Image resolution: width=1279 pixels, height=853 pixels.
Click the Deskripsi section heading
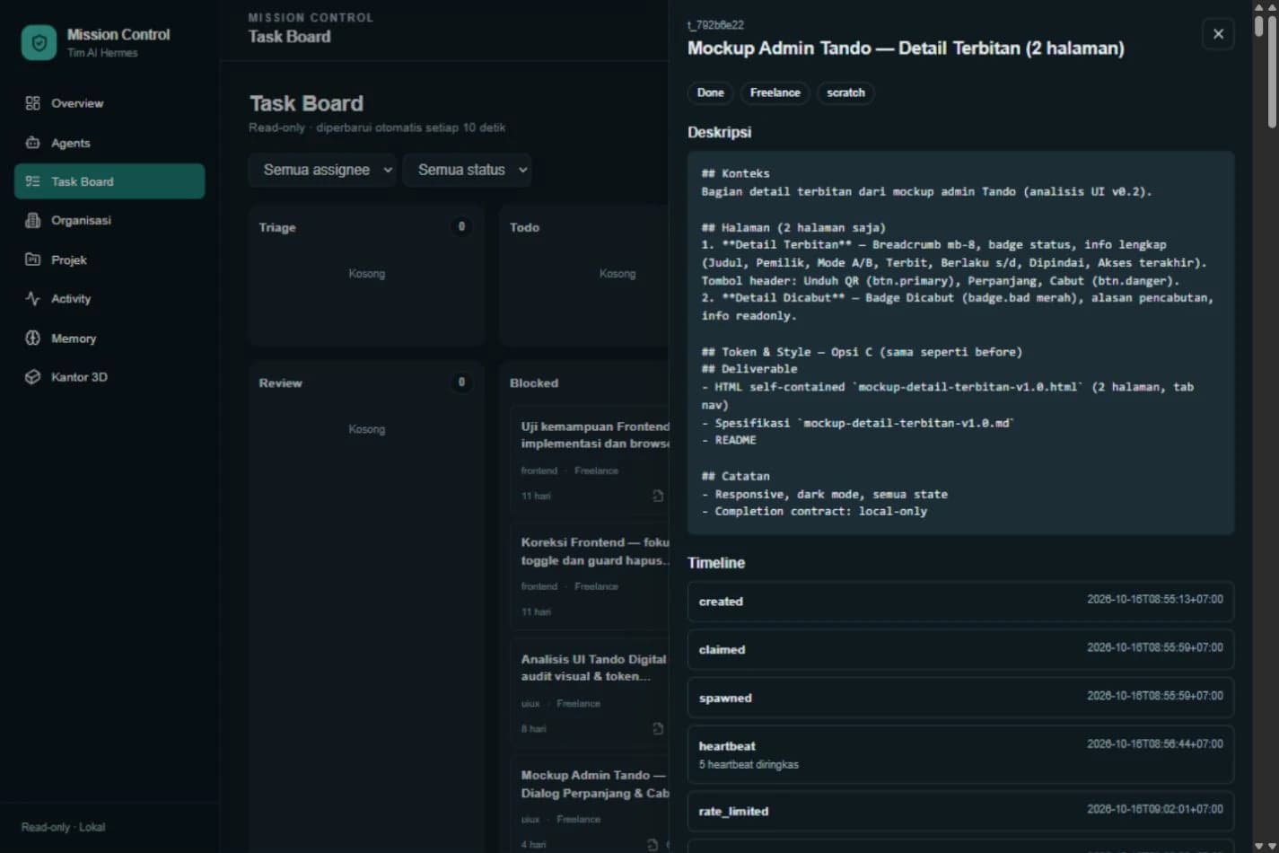click(719, 132)
